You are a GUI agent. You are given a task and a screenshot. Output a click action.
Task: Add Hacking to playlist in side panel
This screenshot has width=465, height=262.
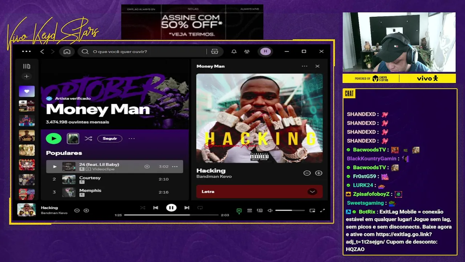coord(319,173)
